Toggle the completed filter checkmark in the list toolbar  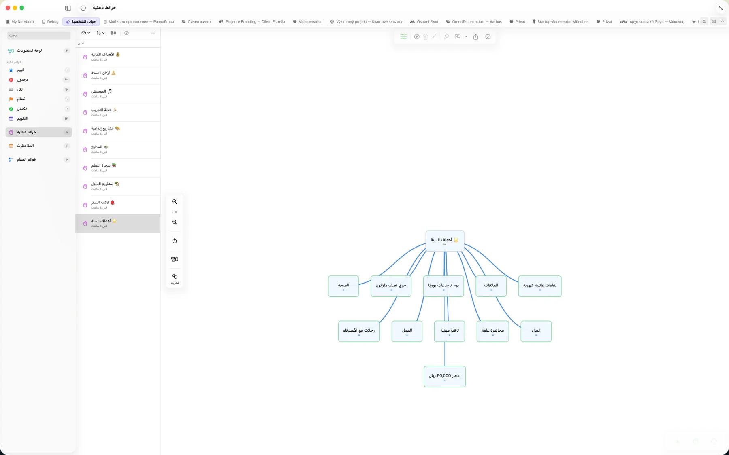coord(126,33)
